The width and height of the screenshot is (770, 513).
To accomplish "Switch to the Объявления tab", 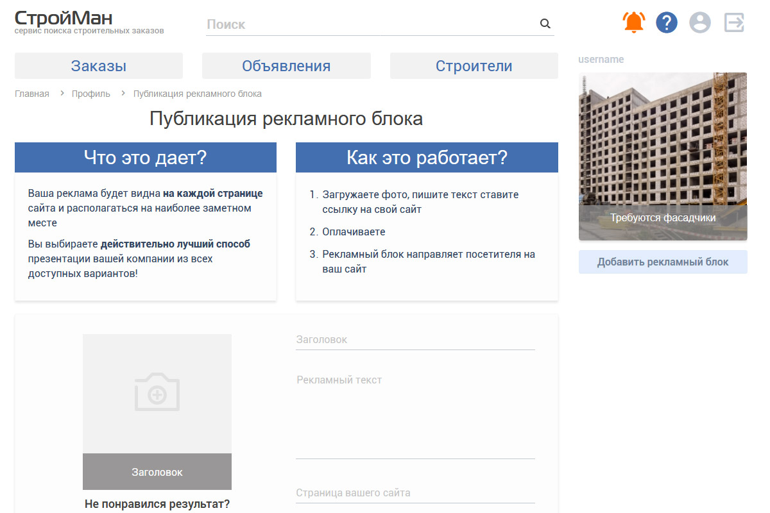I will tap(286, 66).
